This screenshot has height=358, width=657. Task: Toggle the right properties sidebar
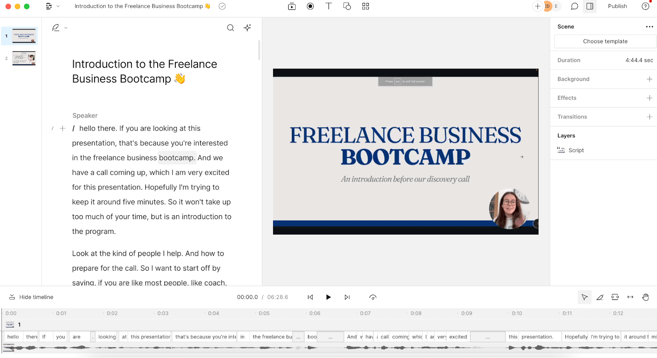pos(590,6)
